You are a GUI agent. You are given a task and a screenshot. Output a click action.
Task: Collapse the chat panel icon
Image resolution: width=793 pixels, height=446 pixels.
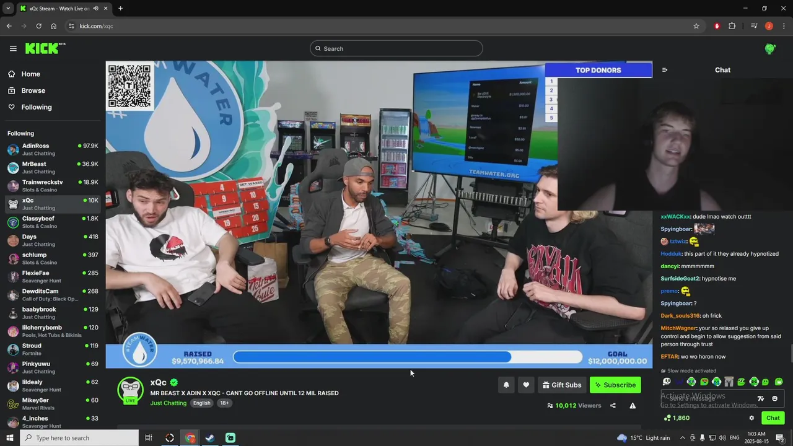(x=665, y=70)
